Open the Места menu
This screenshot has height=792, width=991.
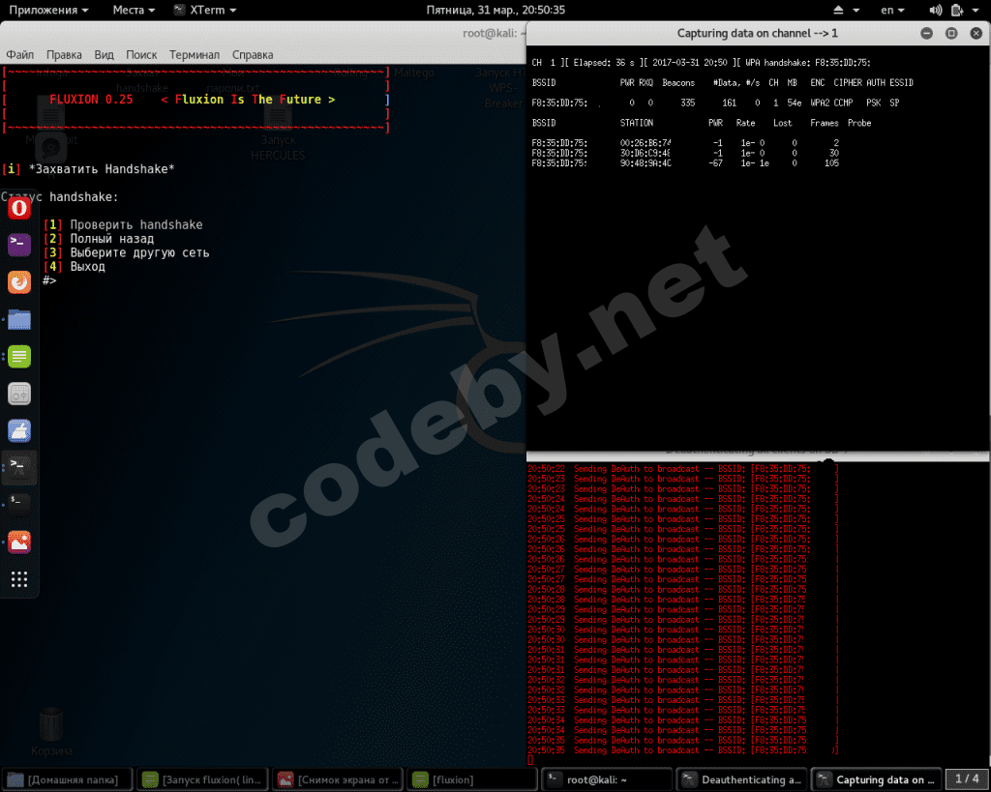(134, 10)
